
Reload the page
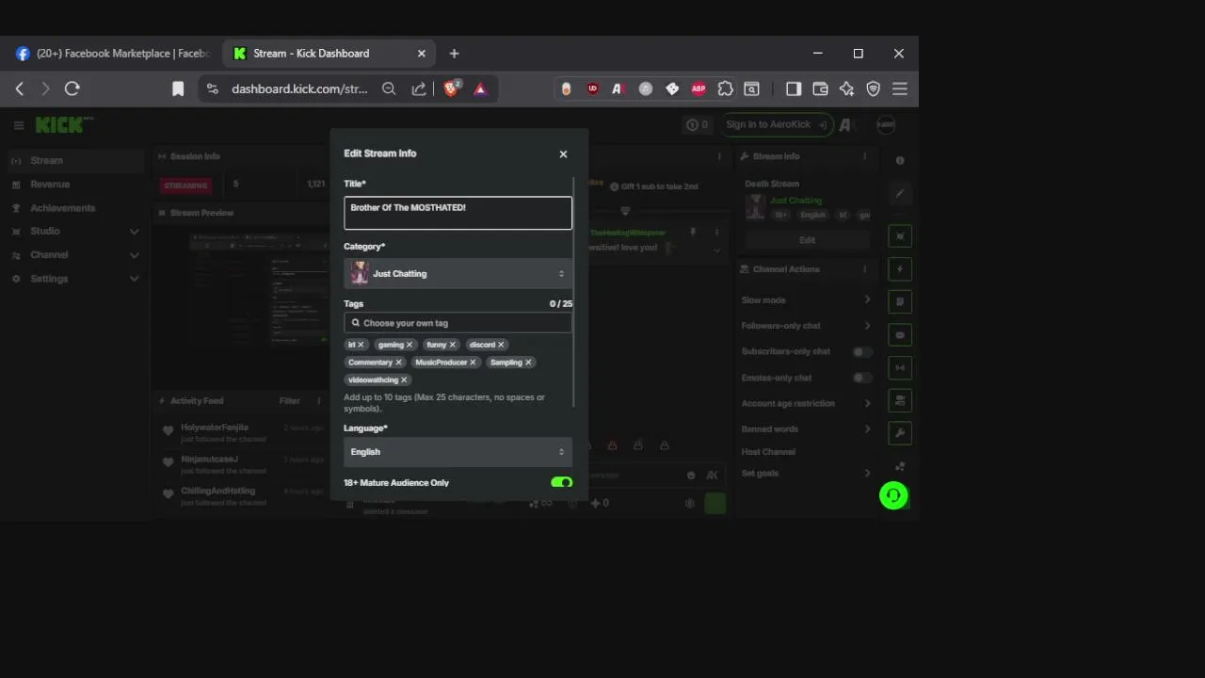tap(72, 89)
